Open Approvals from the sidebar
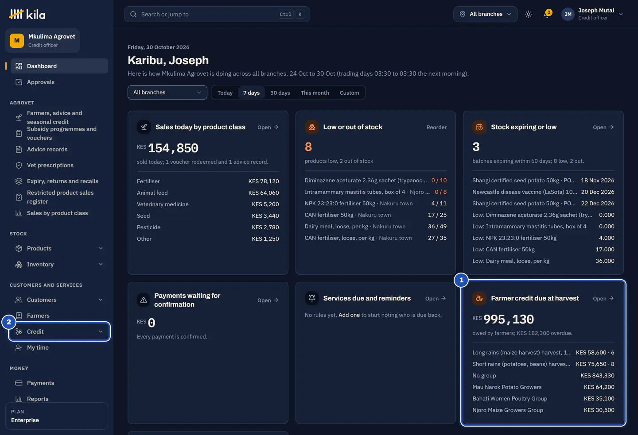 click(59, 82)
